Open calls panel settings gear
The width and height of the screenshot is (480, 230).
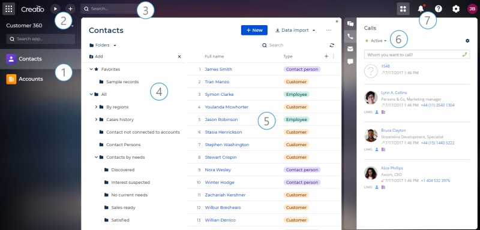[x=467, y=41]
